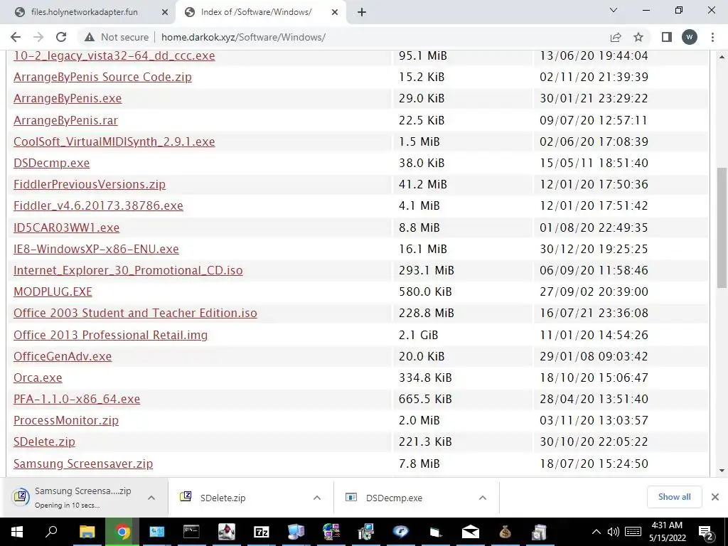Open the ArrangeByPenis.rar link
The image size is (728, 546).
pos(65,120)
